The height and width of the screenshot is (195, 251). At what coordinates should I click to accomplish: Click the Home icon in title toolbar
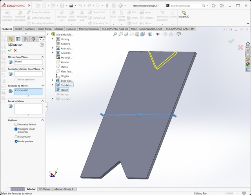tap(38, 5)
